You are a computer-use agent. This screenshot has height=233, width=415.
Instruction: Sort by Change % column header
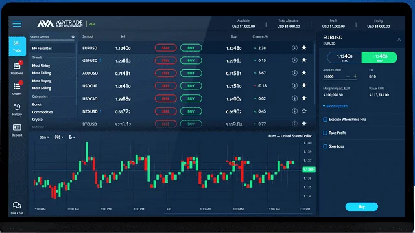pos(260,36)
